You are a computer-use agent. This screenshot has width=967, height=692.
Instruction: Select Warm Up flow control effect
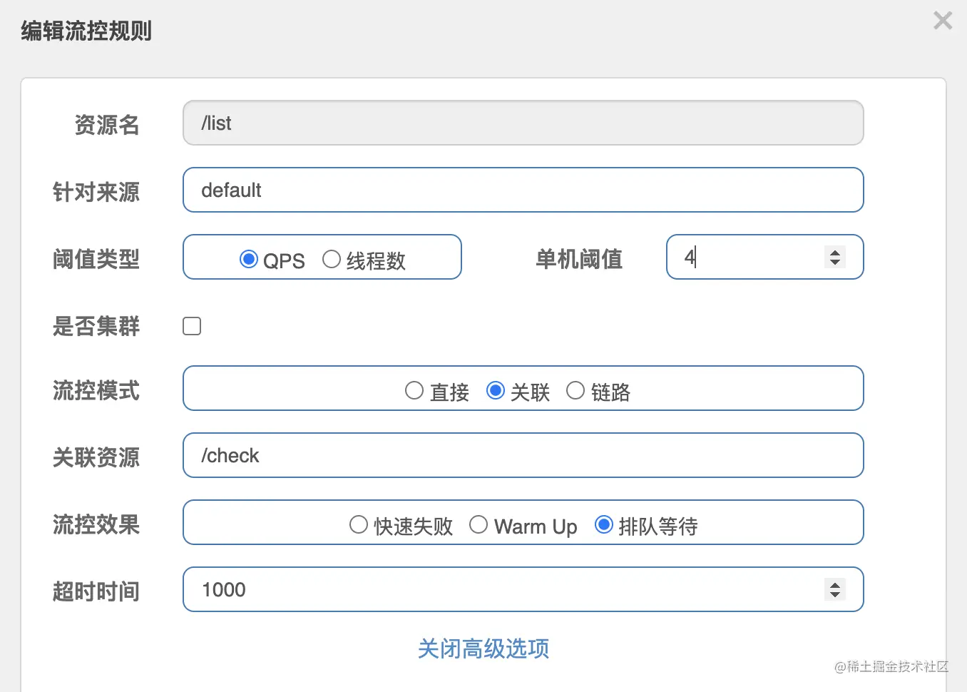click(x=479, y=525)
